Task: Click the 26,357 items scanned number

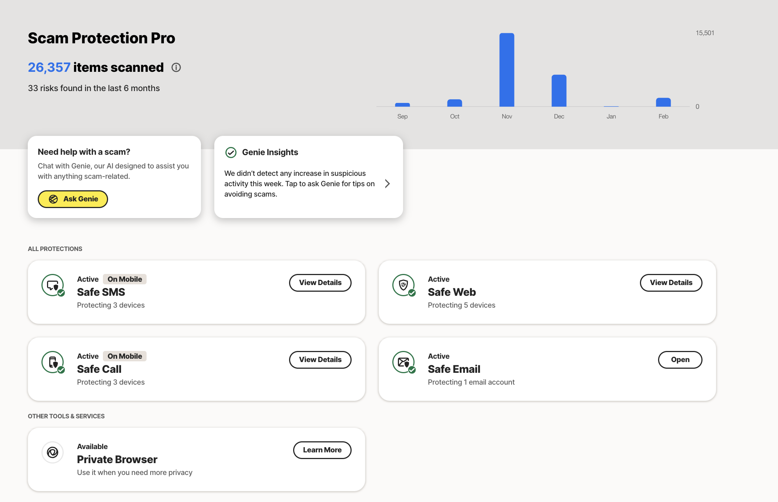Action: 49,67
